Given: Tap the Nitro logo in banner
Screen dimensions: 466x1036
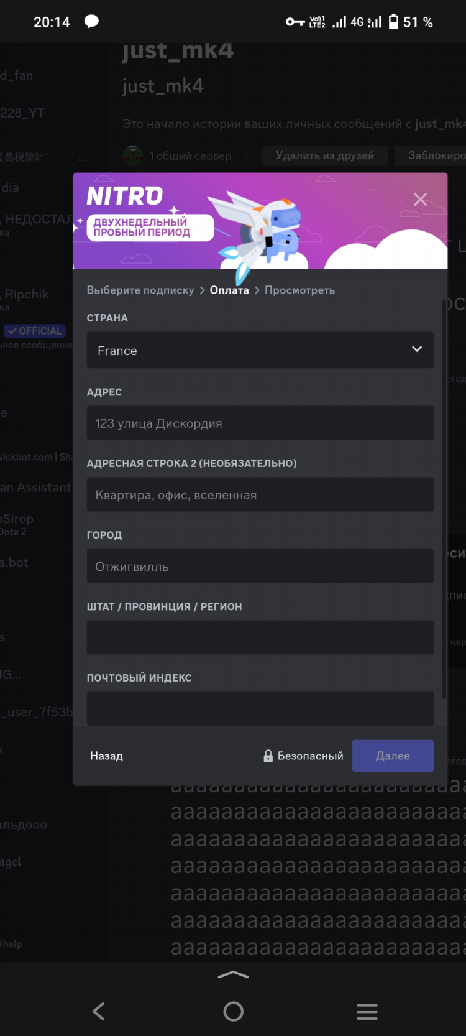Looking at the screenshot, I should (x=125, y=196).
